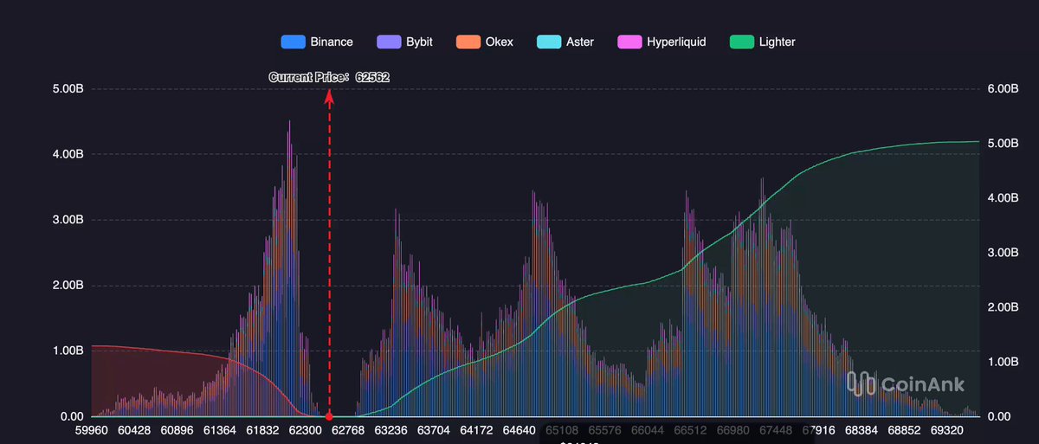
Task: Click the 62300 price axis label
Action: click(305, 430)
